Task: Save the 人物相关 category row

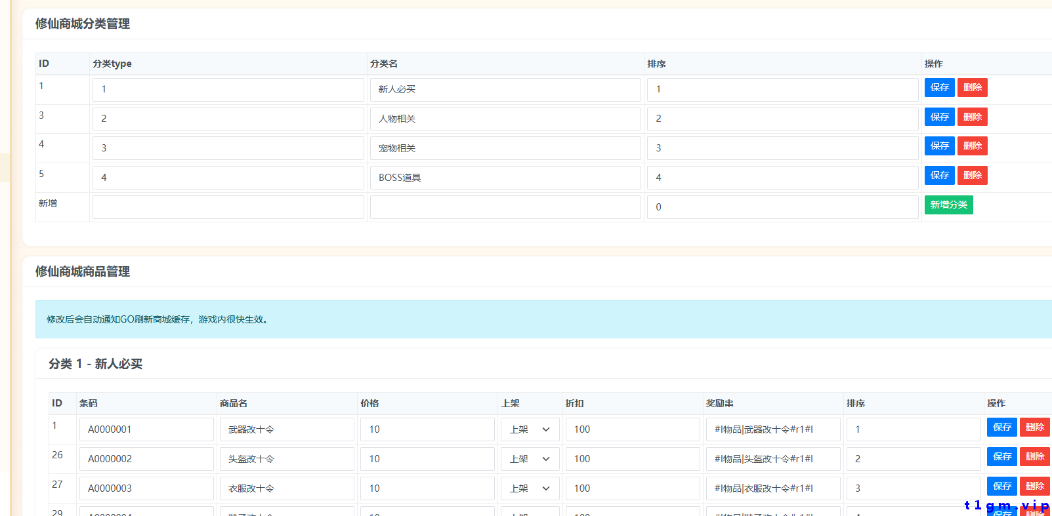Action: [939, 117]
